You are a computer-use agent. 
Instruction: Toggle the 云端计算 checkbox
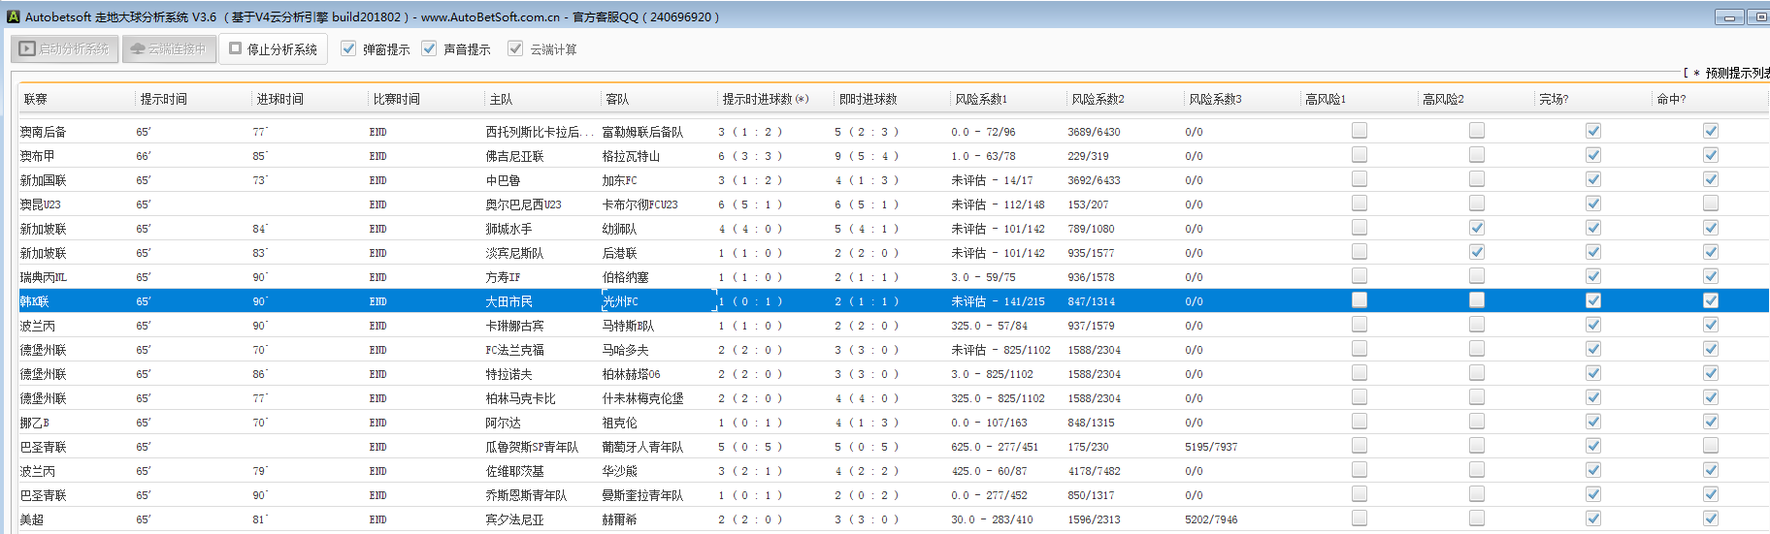[x=515, y=48]
